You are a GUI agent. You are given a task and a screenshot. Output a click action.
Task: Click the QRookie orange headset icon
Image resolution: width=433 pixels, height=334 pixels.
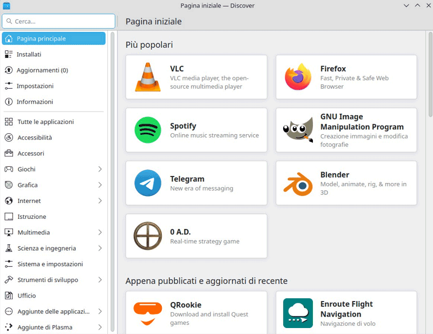148,313
